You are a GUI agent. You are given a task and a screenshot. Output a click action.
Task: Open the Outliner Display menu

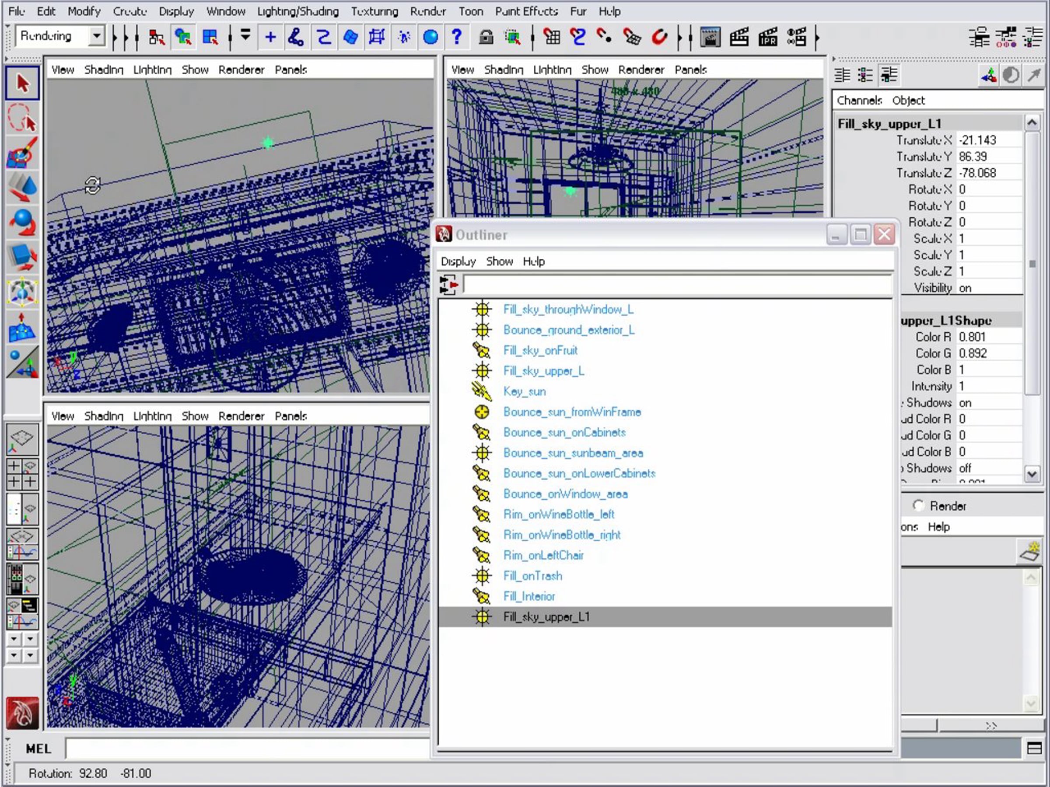click(458, 261)
